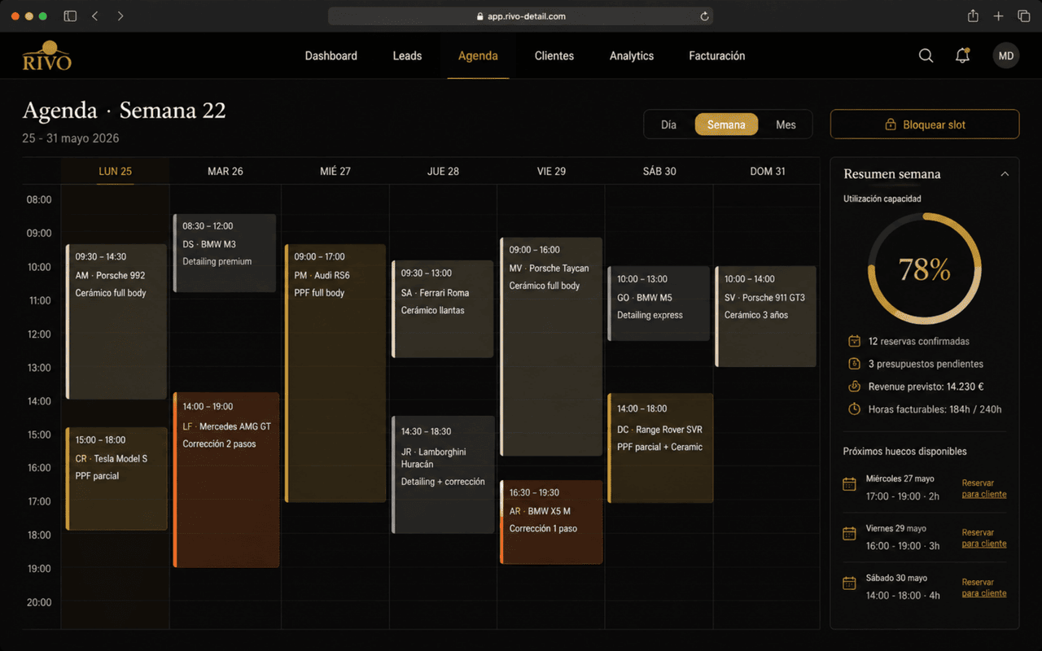Screen dimensions: 1042x651
Task: Open the Range Rover SVR booking
Action: [660, 448]
